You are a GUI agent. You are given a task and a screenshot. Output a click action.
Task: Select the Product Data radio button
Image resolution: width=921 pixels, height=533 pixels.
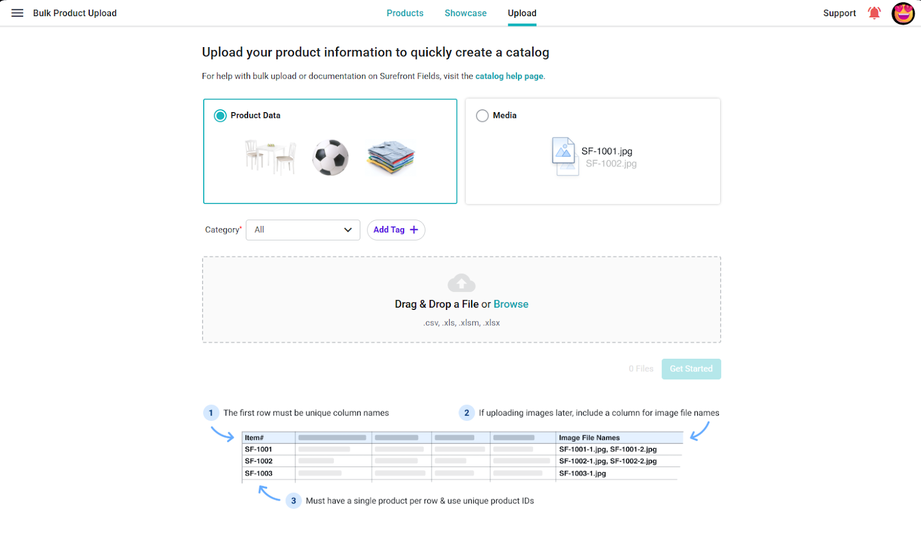tap(220, 116)
